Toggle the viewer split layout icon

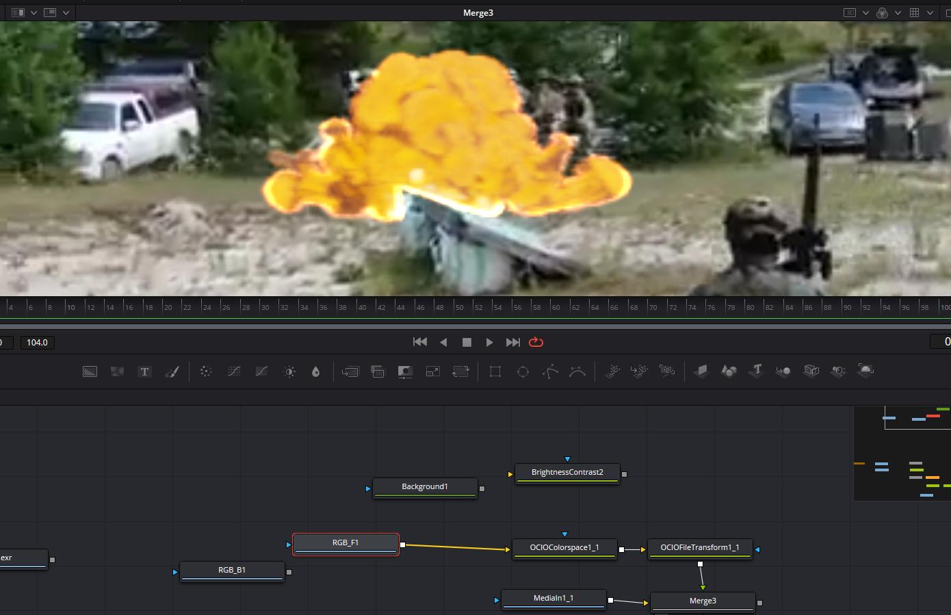coord(18,12)
